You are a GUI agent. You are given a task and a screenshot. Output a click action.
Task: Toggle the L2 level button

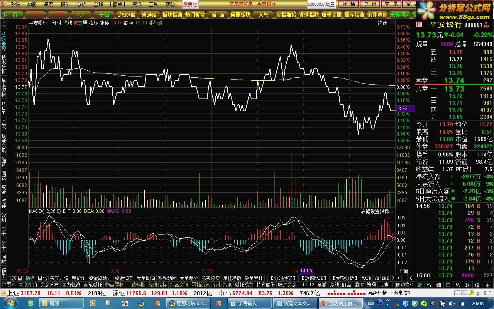point(311,285)
